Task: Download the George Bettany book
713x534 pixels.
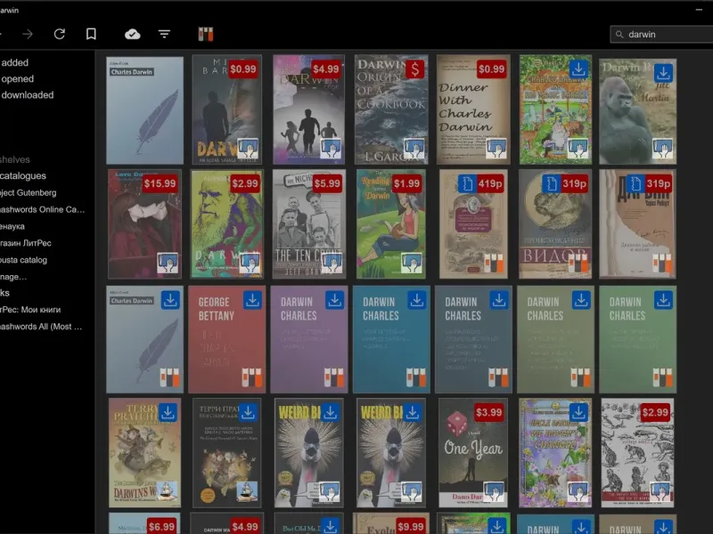Action: [x=252, y=300]
